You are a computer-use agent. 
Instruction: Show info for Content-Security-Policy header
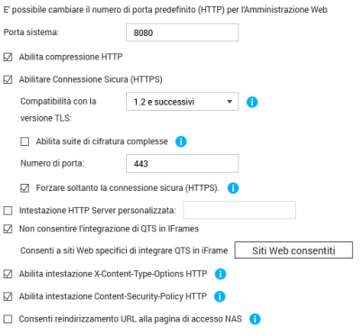coord(220,296)
